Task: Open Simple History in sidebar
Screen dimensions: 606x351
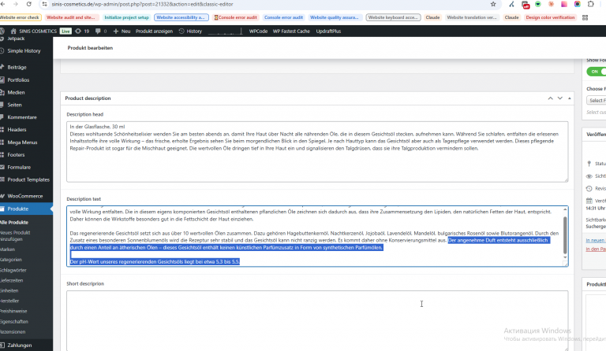Action: [x=24, y=51]
